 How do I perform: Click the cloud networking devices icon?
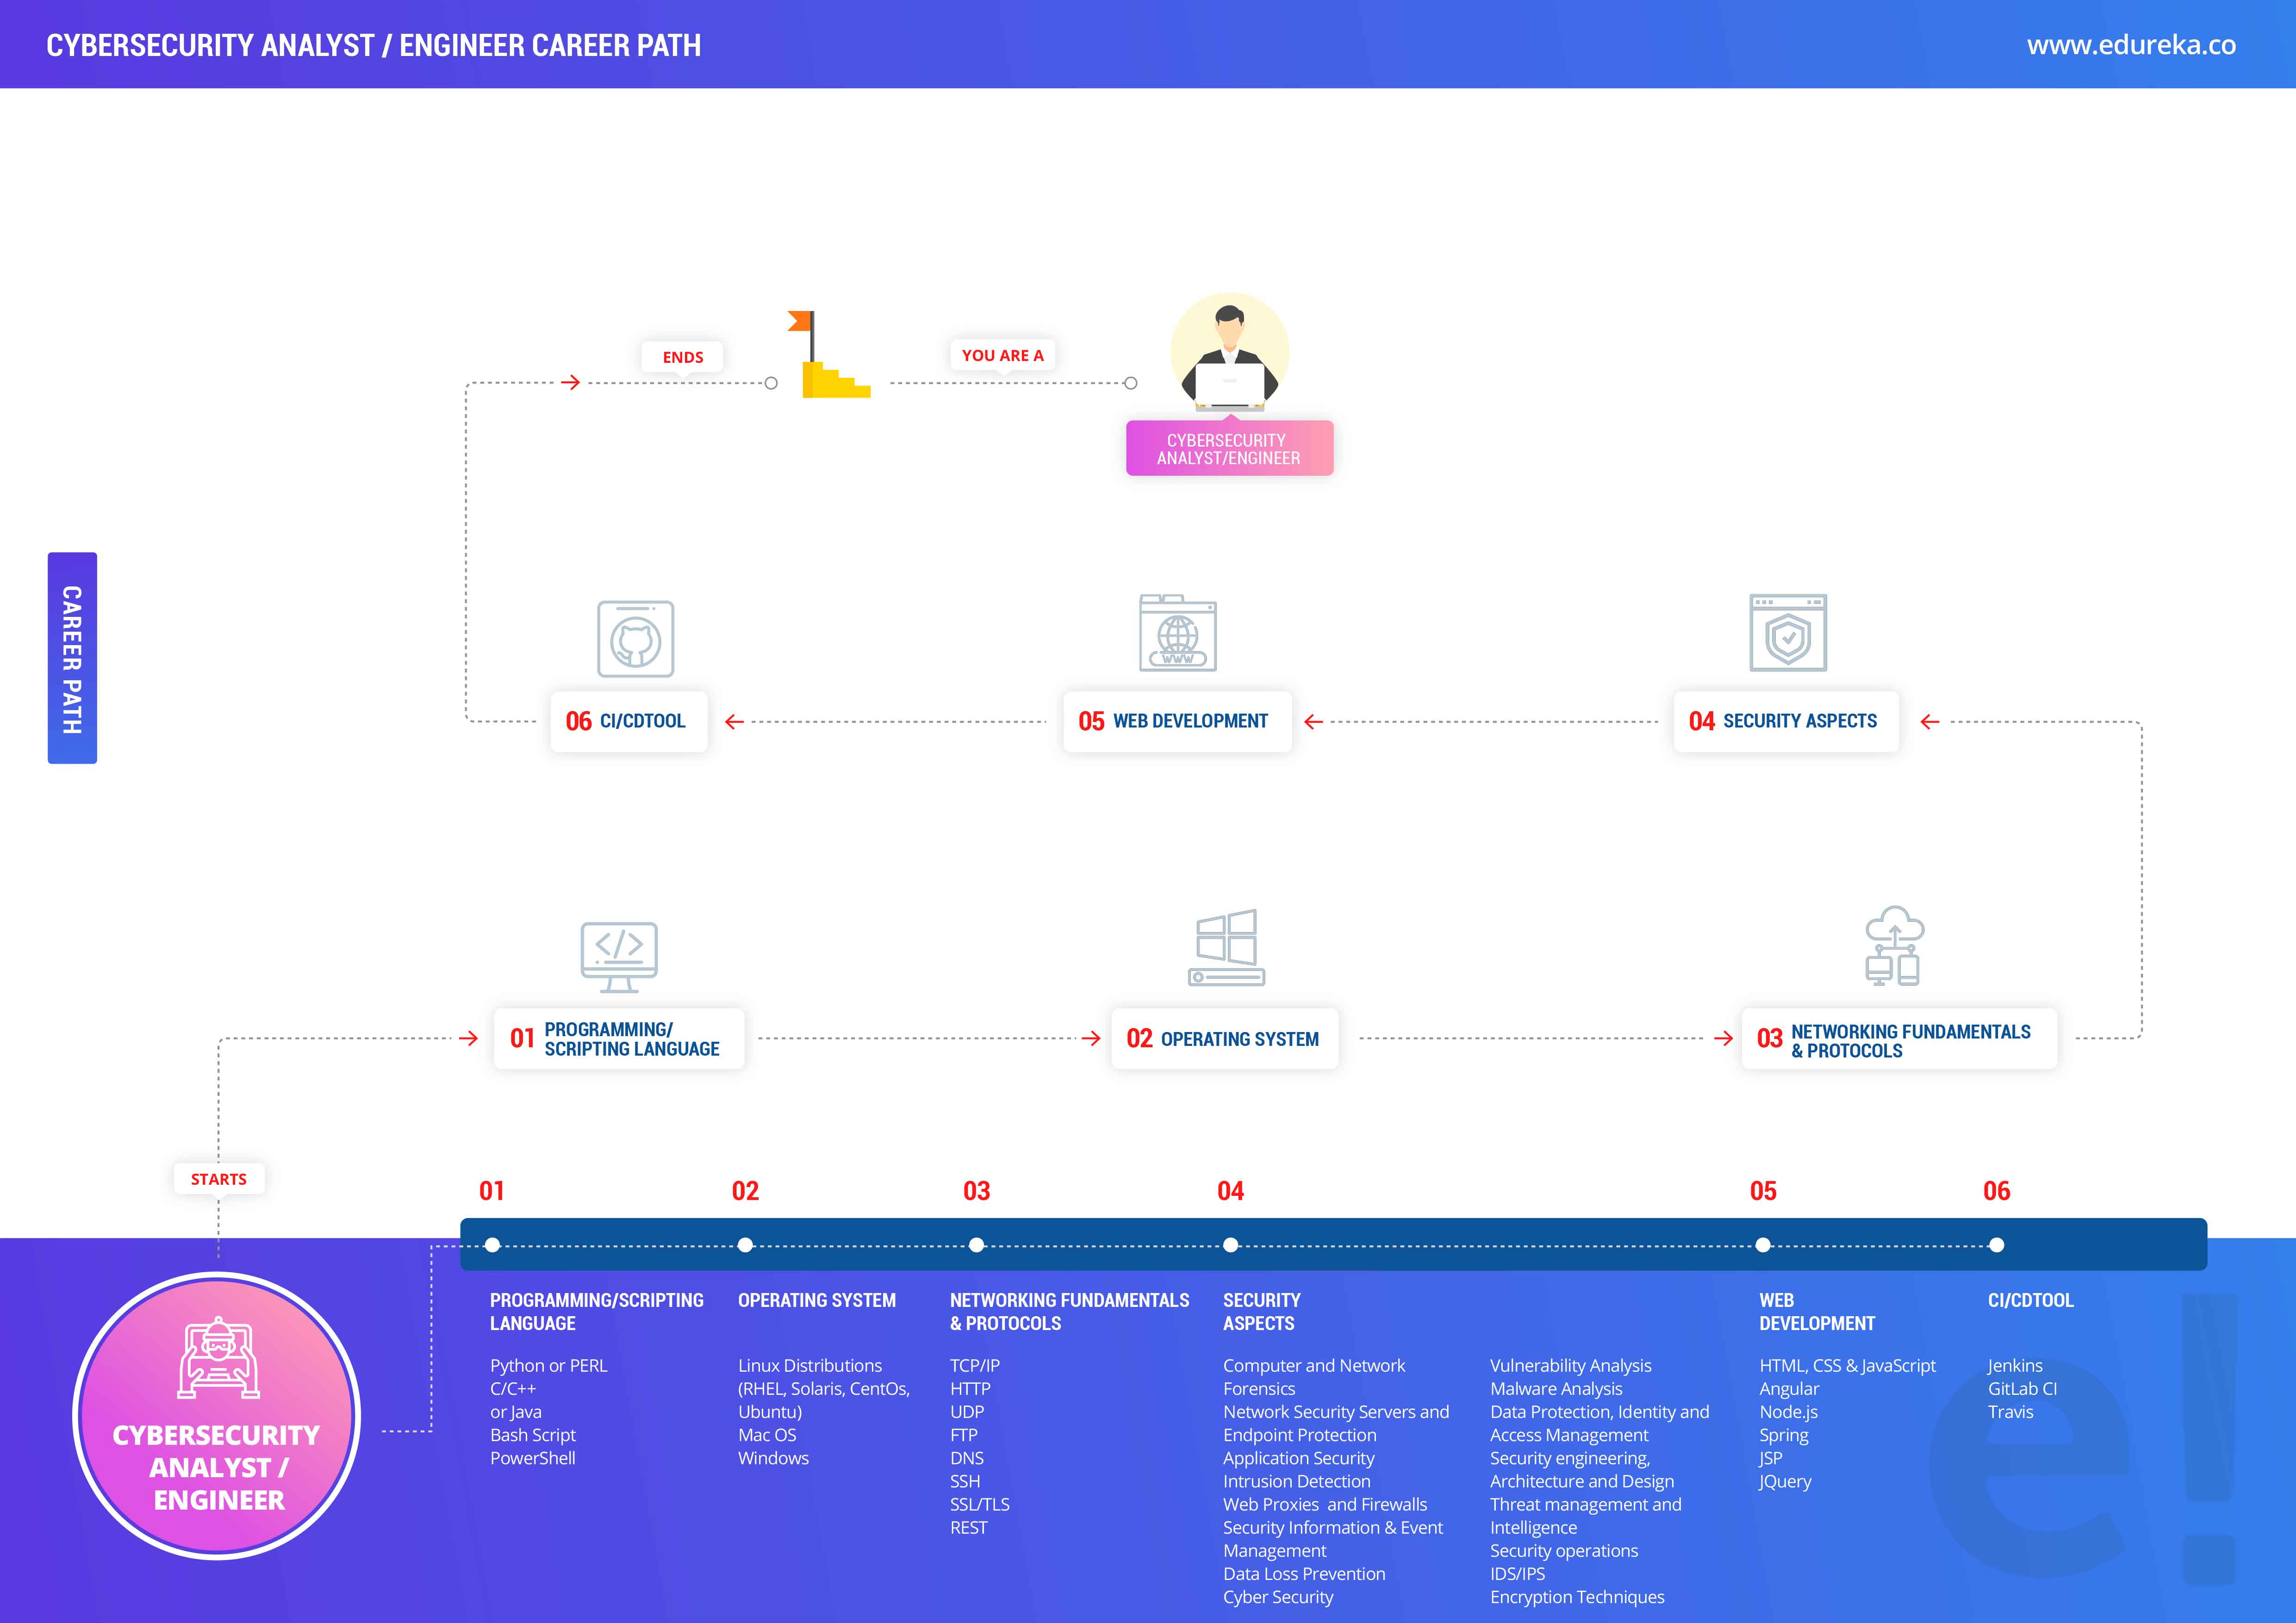pyautogui.click(x=1893, y=946)
